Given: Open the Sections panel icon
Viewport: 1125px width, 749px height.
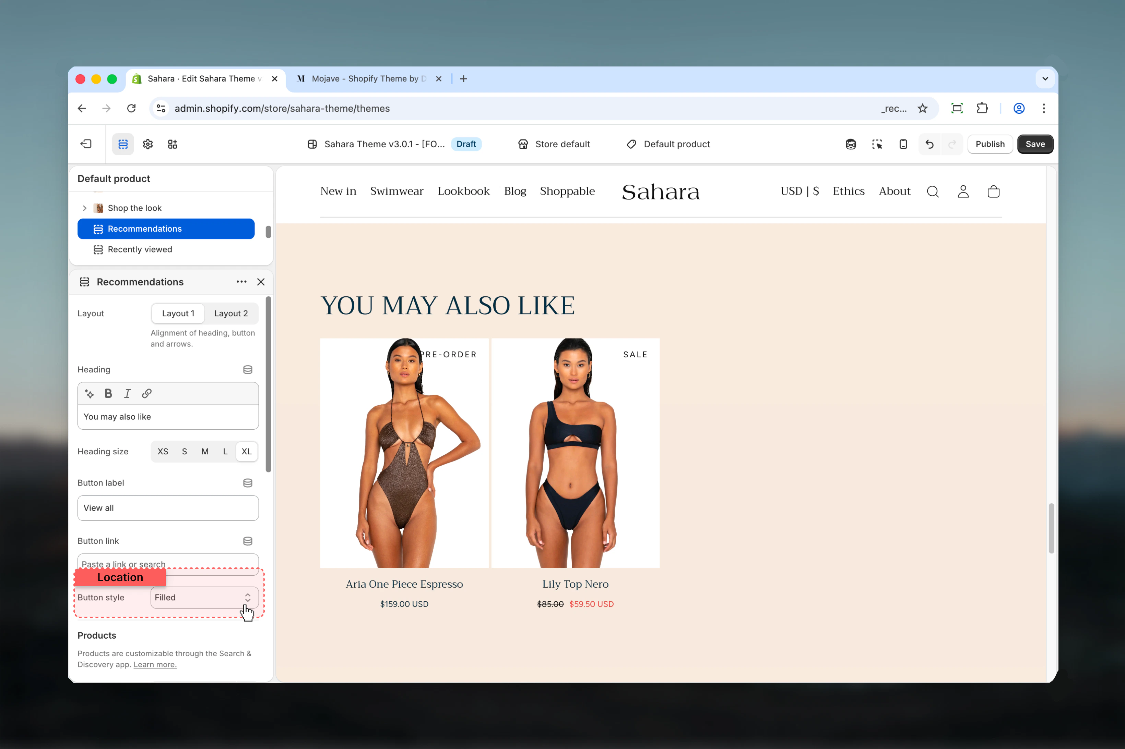Looking at the screenshot, I should [123, 144].
